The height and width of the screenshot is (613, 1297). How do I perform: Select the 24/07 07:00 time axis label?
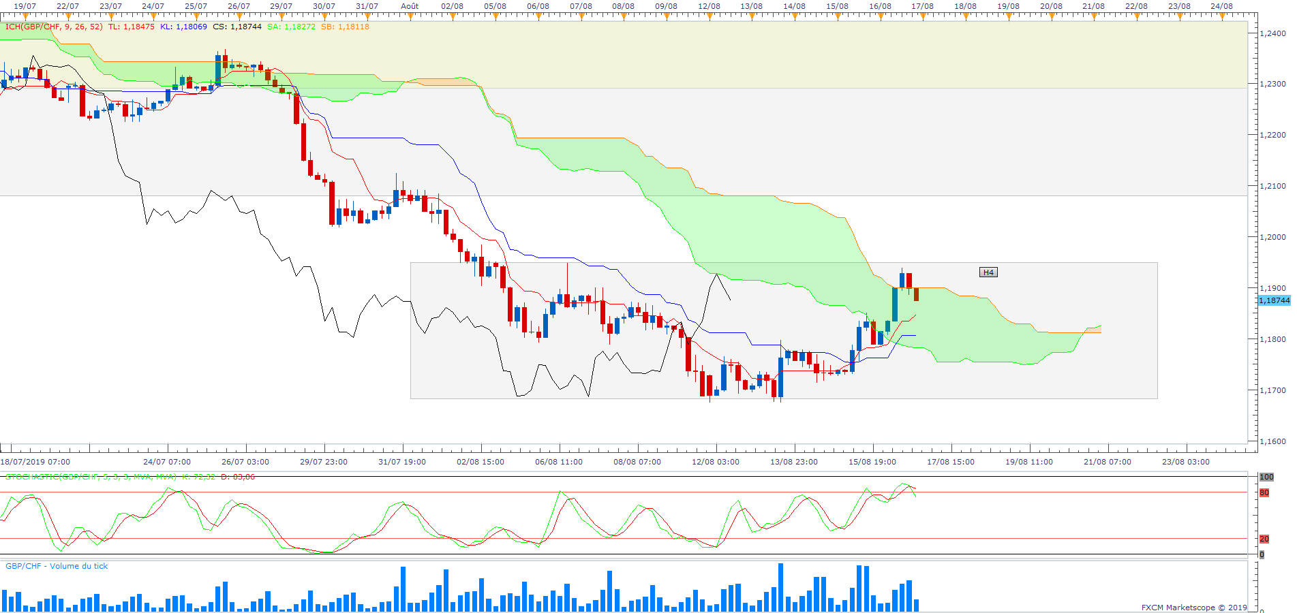tap(167, 462)
